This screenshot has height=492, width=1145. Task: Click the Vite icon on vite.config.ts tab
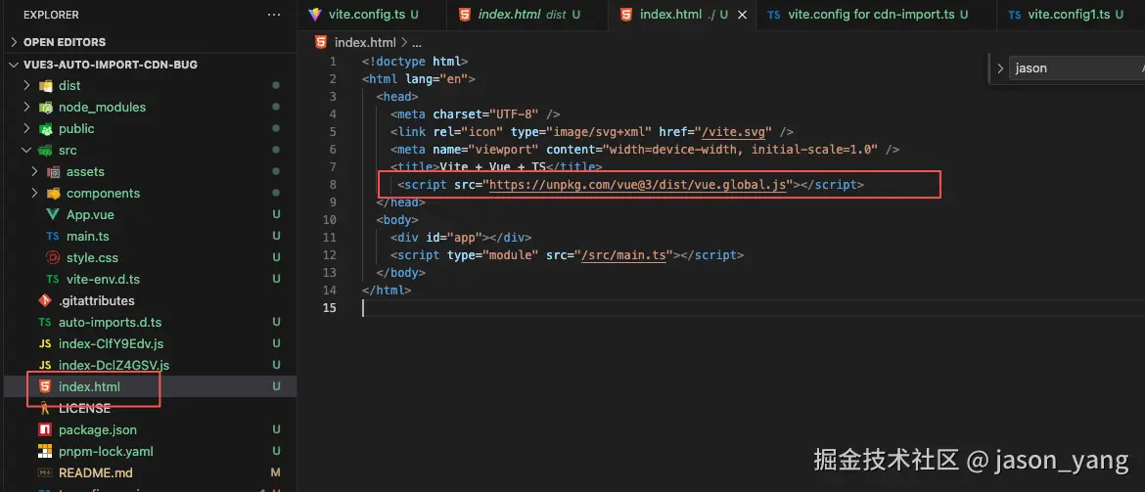point(315,15)
